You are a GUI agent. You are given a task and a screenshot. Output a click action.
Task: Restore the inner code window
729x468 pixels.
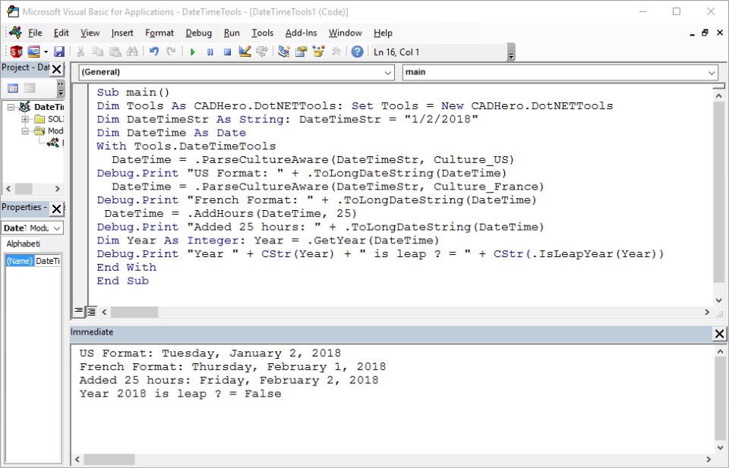(705, 33)
